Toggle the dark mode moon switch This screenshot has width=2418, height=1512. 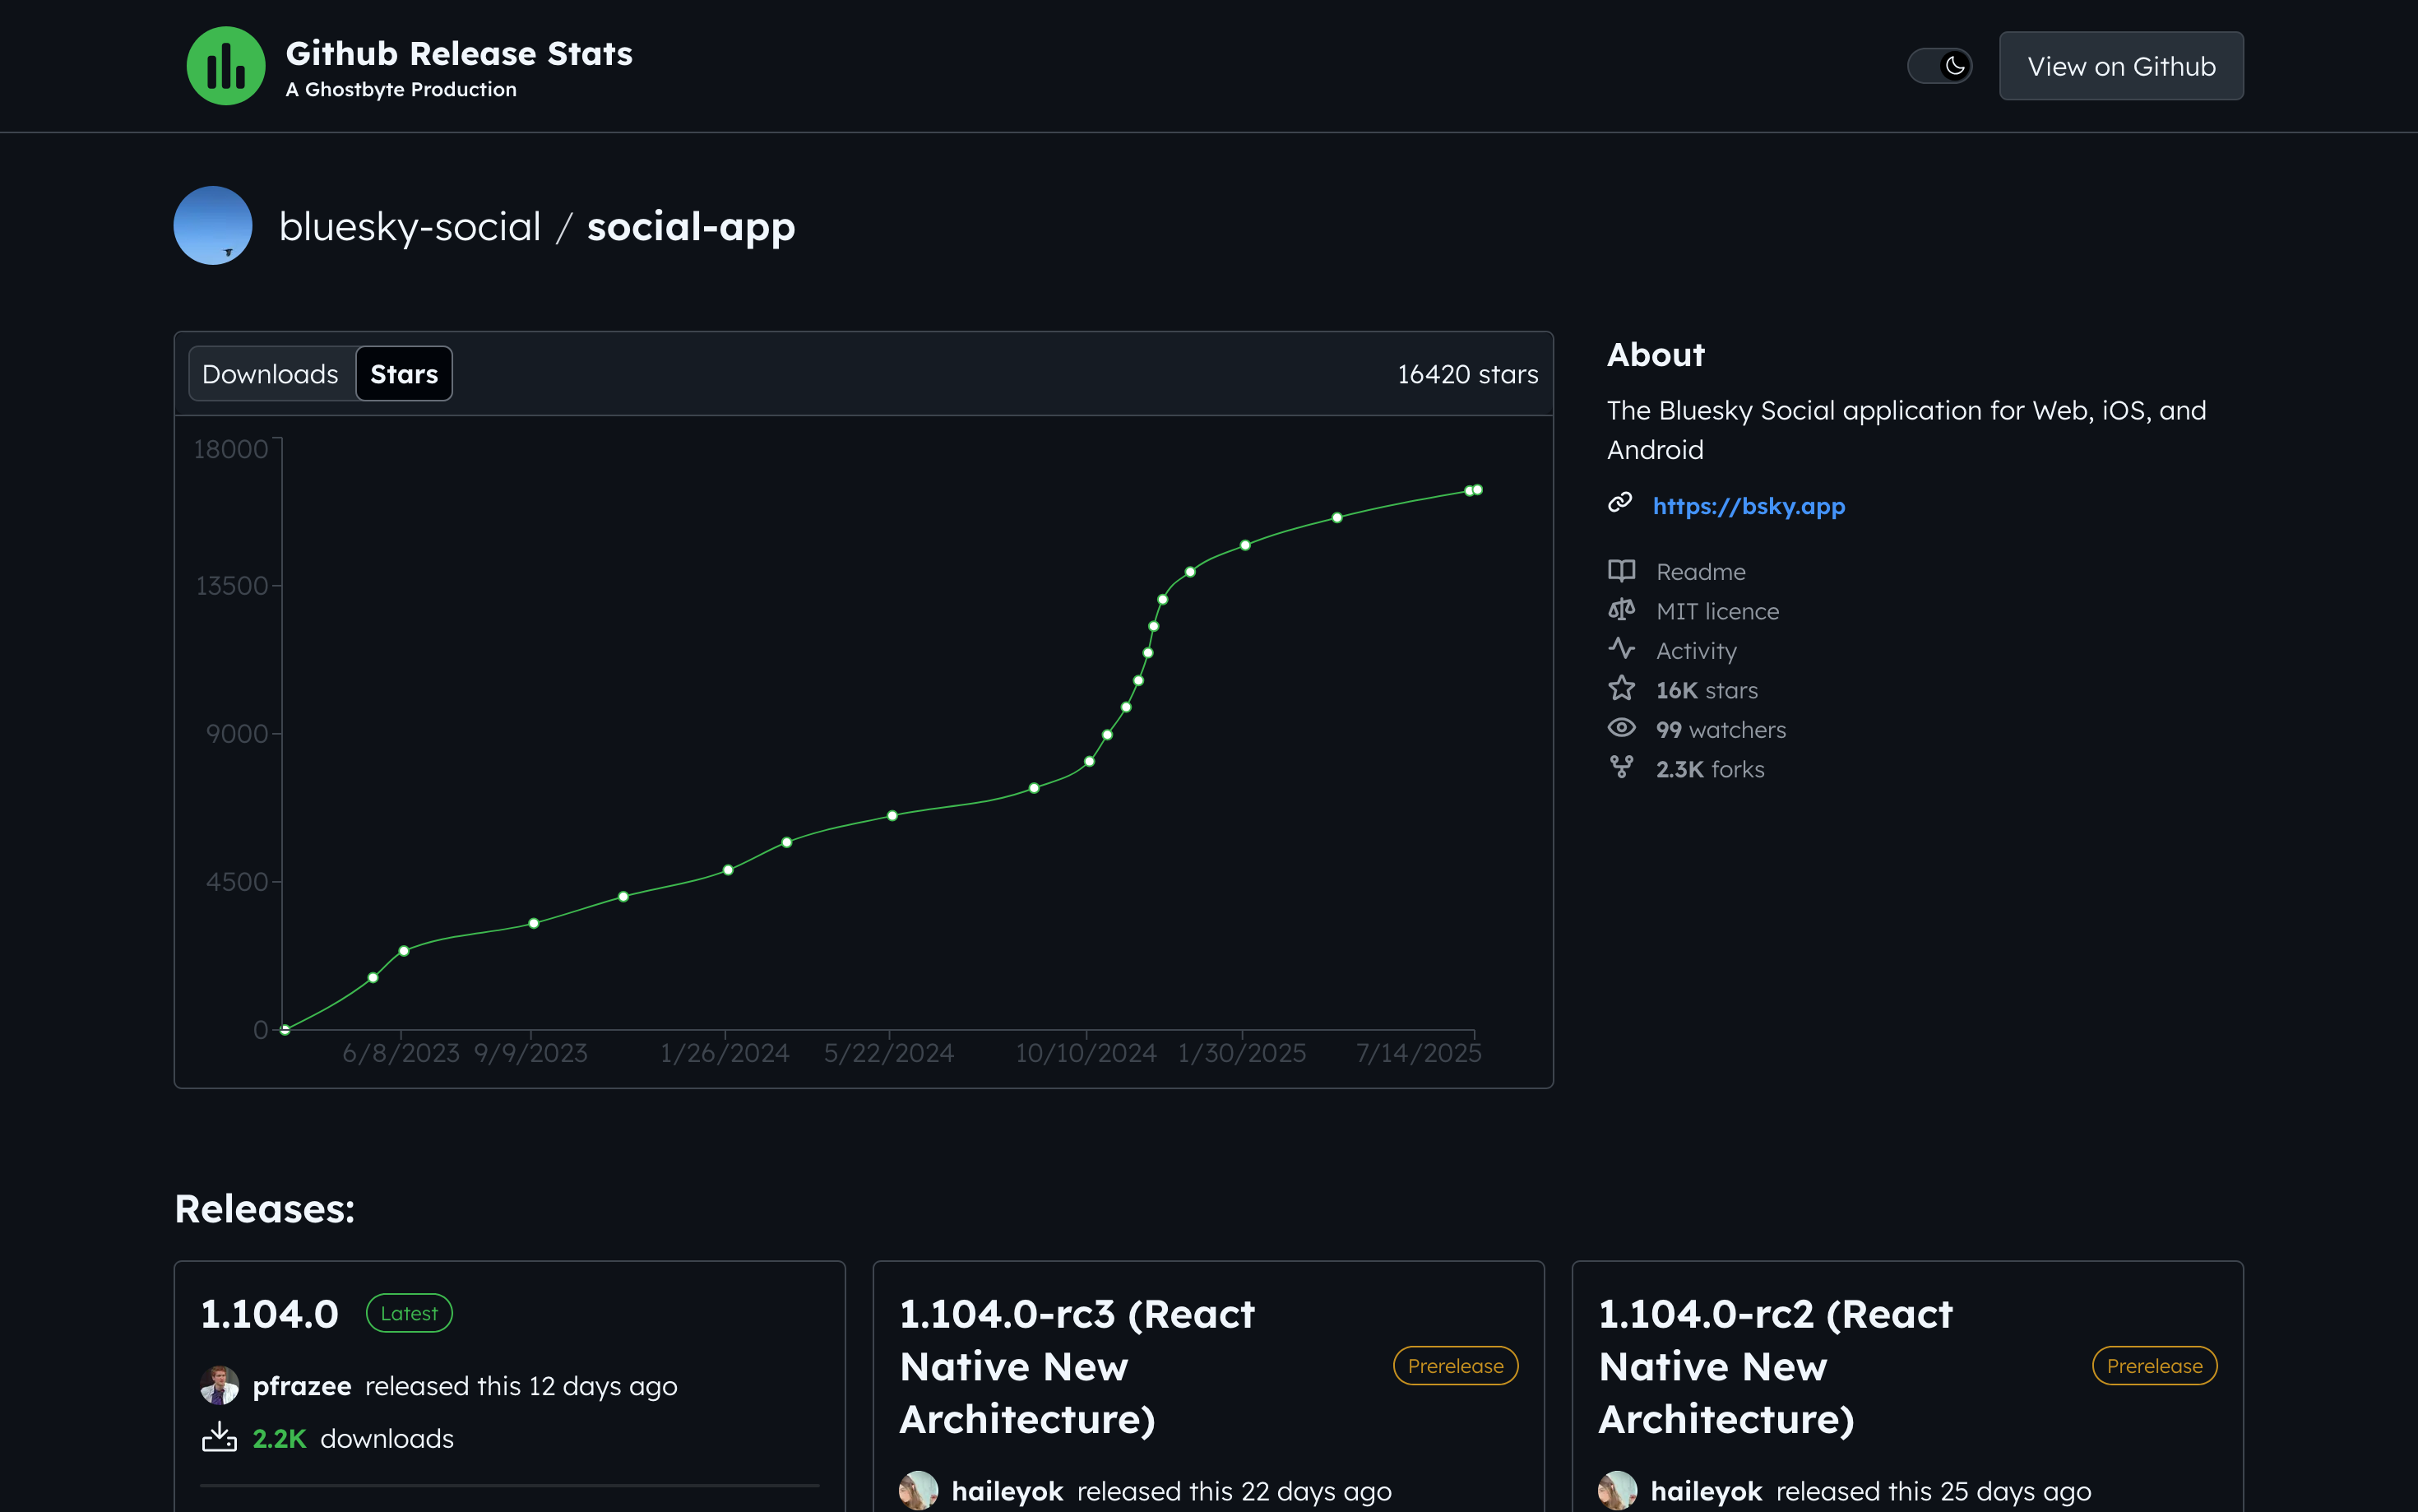(x=1939, y=66)
